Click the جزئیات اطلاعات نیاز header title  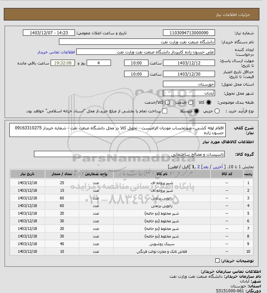coord(233,15)
